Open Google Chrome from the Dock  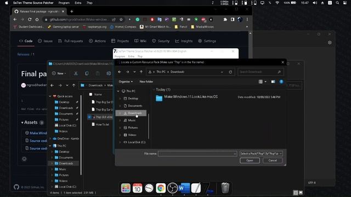click(161, 188)
